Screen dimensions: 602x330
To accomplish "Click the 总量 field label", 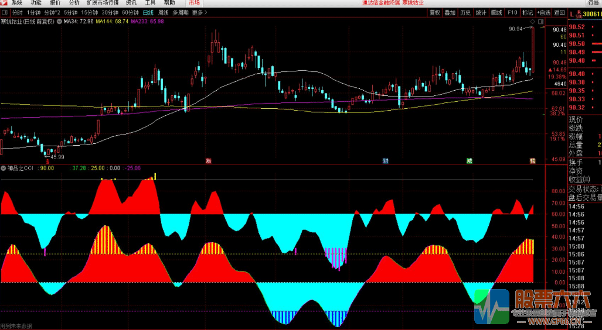I will (x=576, y=145).
